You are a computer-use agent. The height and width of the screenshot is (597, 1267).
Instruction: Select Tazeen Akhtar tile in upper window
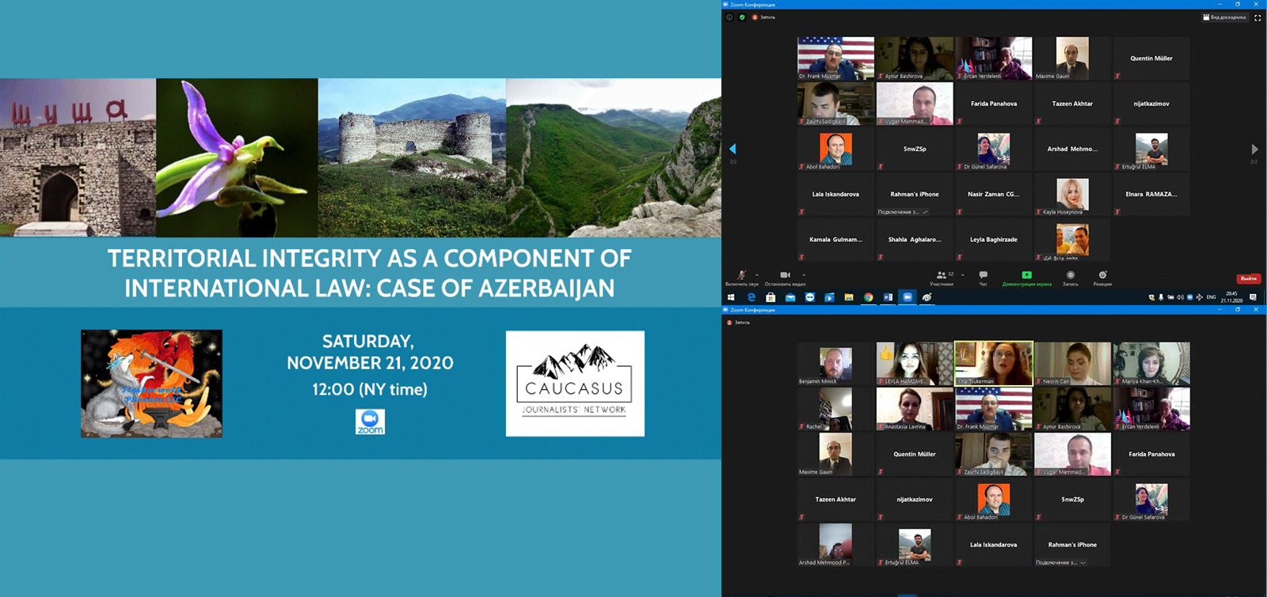tap(1072, 104)
